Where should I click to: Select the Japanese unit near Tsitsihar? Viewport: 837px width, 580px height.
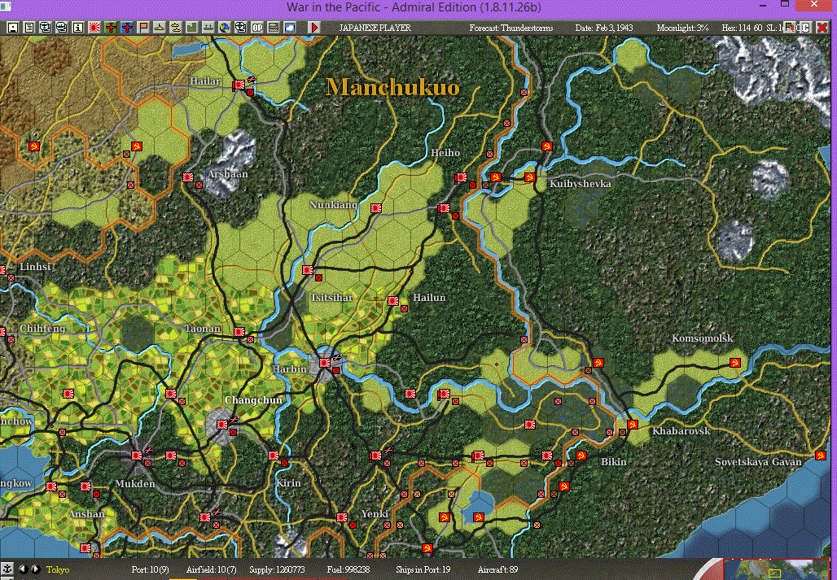(x=308, y=270)
